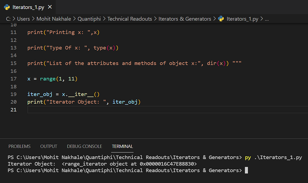Switch to the PROBLEMS panel tab
This screenshot has height=183, width=308.
20,146
